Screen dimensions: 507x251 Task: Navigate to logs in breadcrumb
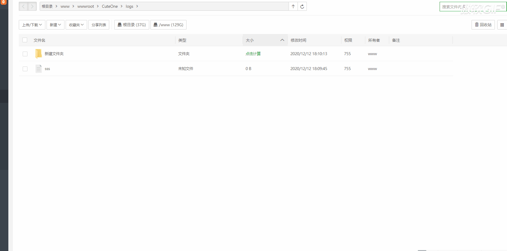click(129, 6)
